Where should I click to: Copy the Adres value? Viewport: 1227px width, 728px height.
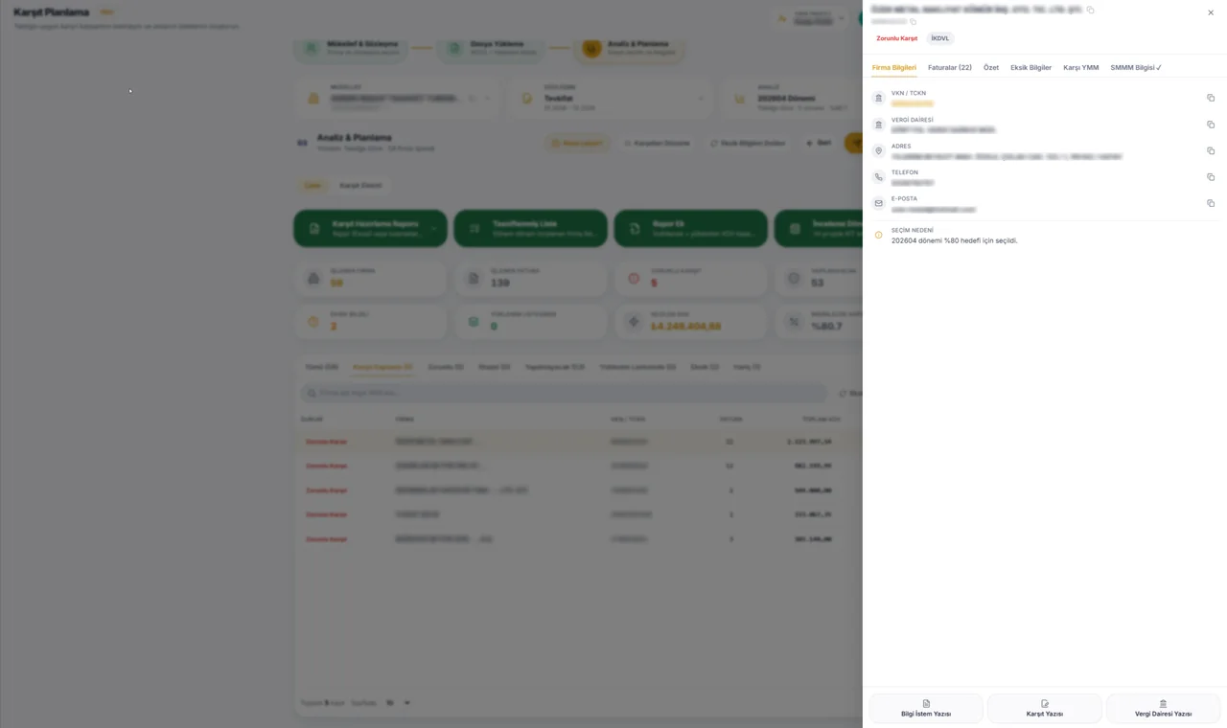[x=1211, y=150]
